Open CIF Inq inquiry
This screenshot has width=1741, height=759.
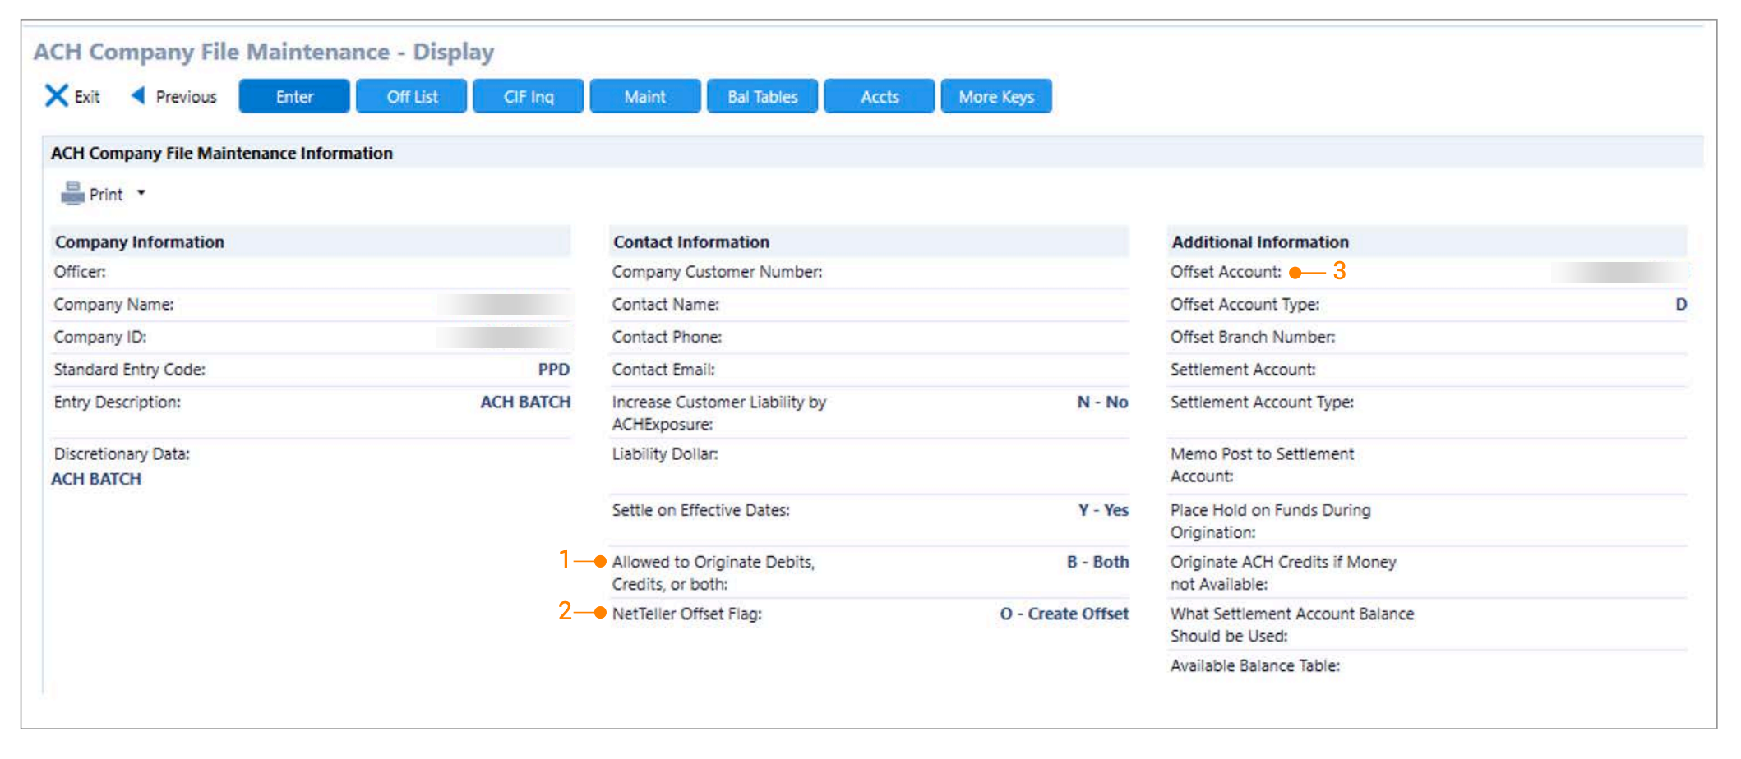click(528, 96)
